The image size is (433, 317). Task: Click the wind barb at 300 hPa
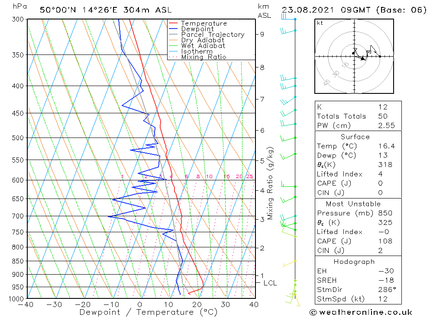(288, 17)
